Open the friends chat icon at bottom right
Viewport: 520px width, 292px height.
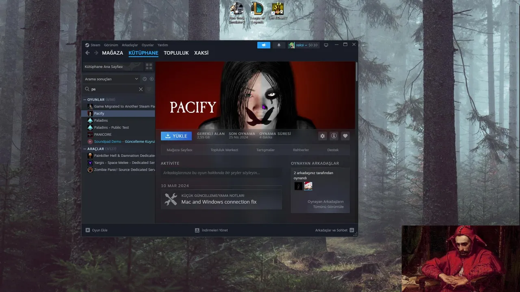pyautogui.click(x=352, y=230)
